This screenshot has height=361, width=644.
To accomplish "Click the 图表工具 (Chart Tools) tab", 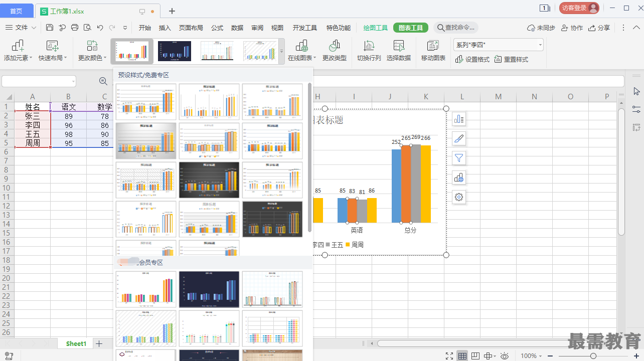I will click(x=411, y=28).
